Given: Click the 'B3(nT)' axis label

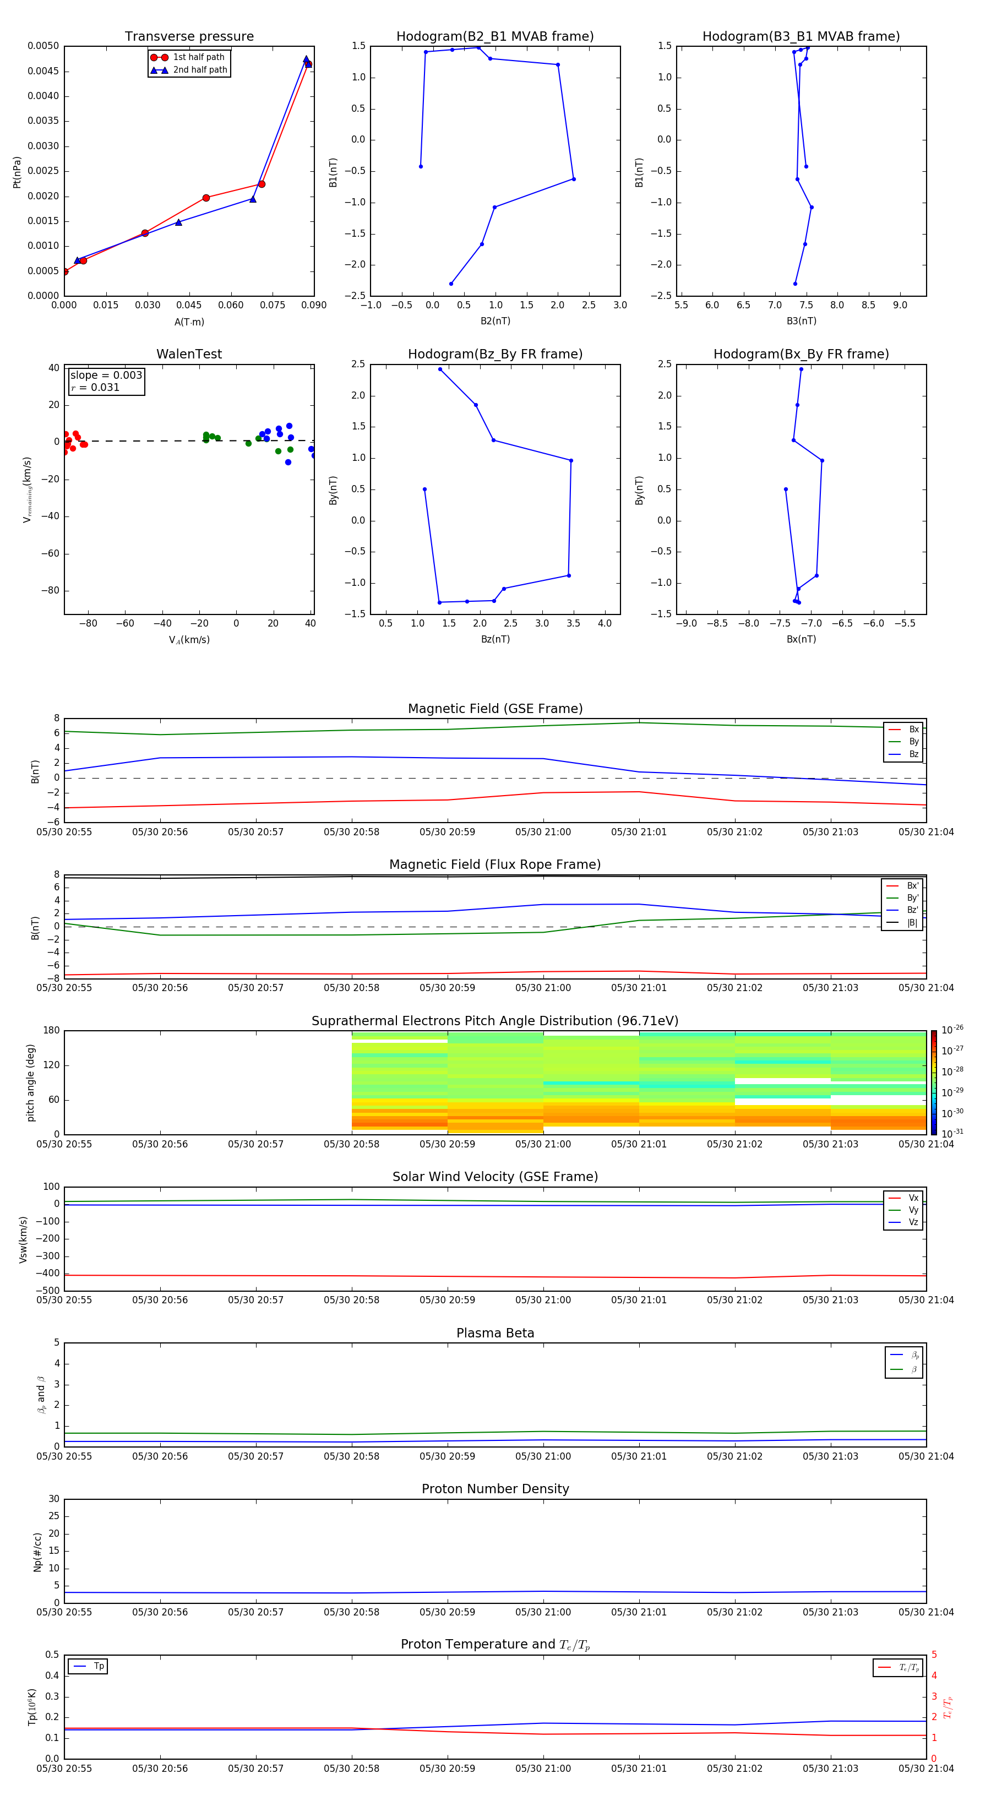Looking at the screenshot, I should 801,321.
